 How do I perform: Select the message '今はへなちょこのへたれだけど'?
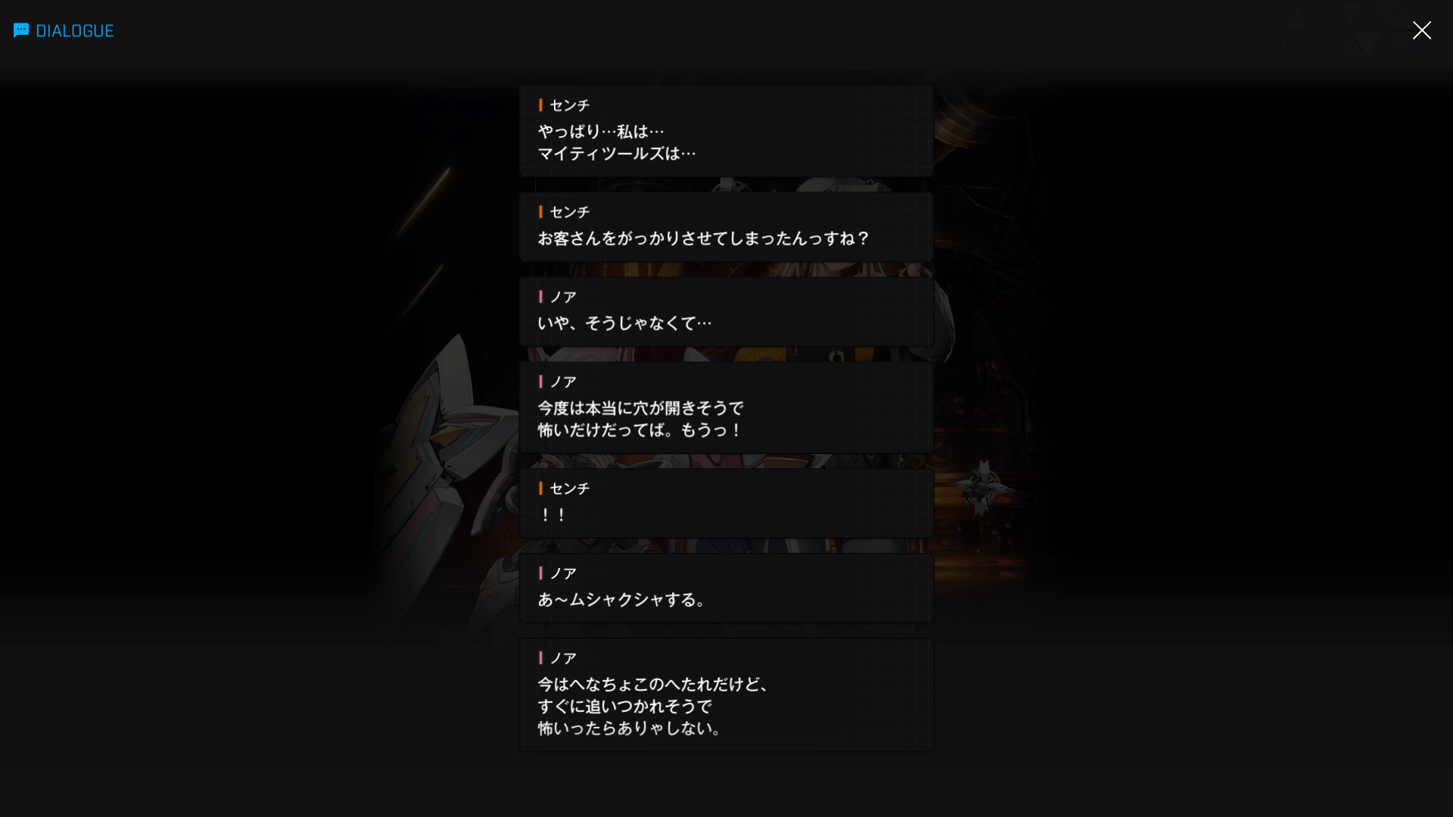726,694
